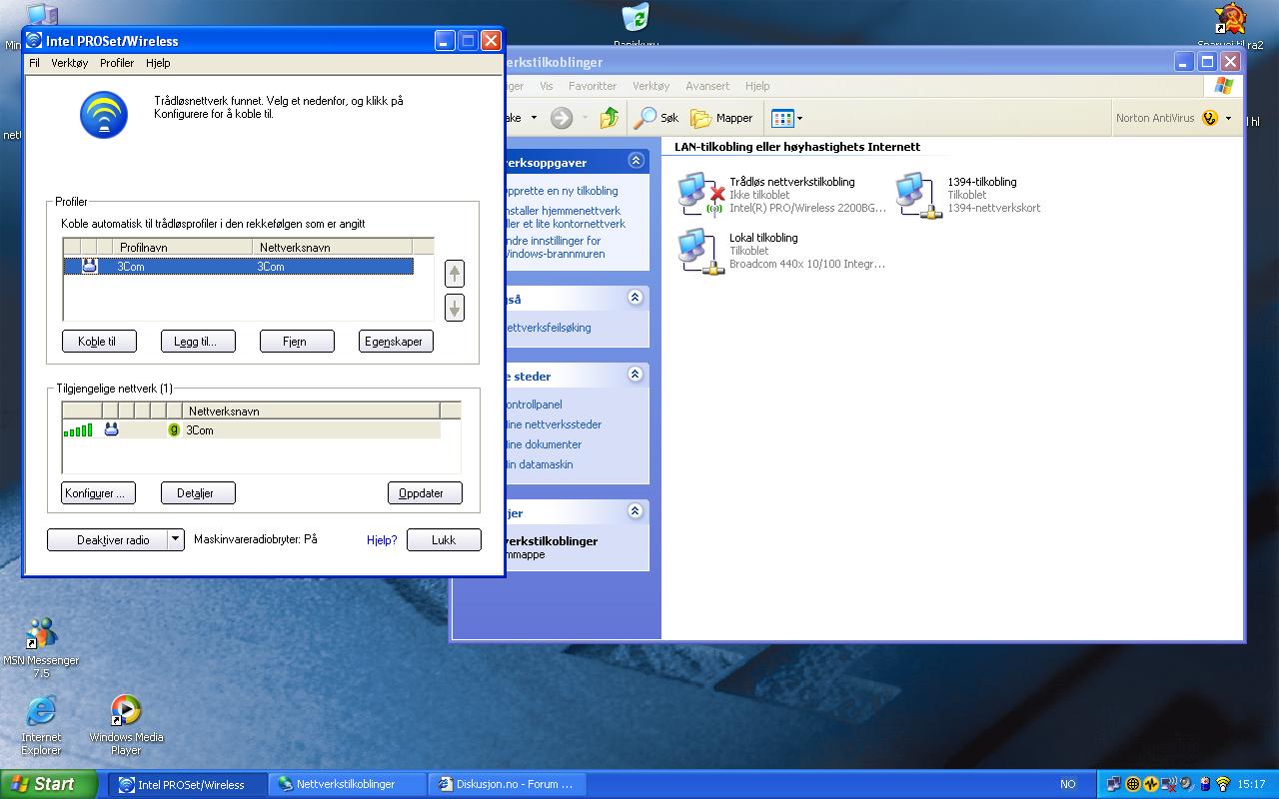
Task: Click the Intel wireless tray icon
Action: tap(1222, 784)
